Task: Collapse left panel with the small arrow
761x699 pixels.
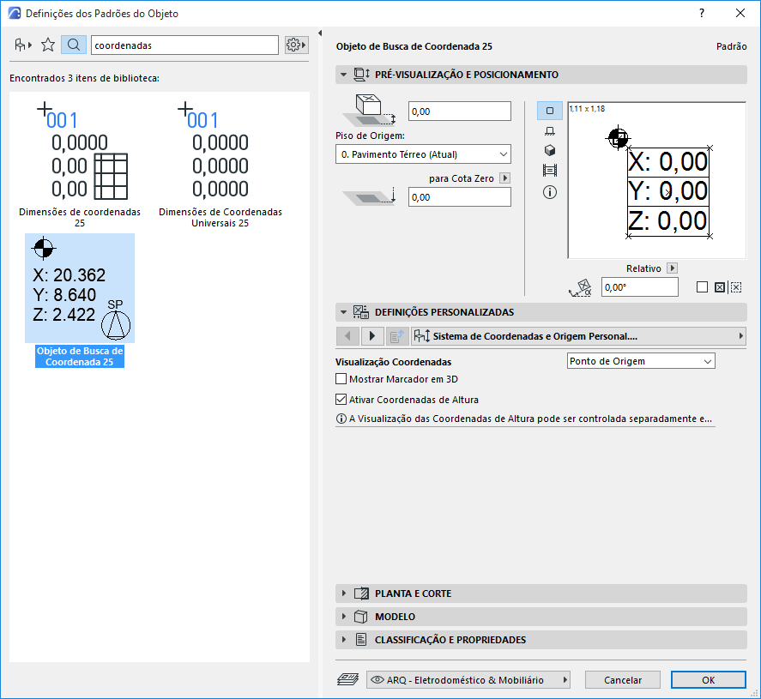Action: (x=320, y=33)
